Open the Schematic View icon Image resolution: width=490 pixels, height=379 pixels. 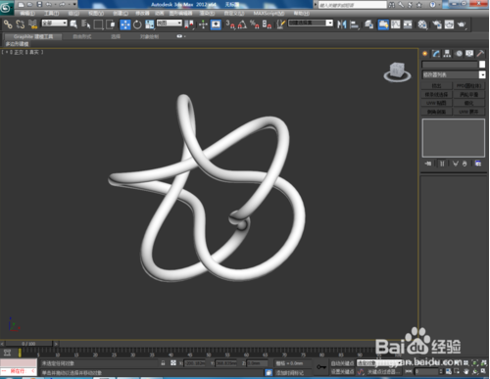pos(408,24)
